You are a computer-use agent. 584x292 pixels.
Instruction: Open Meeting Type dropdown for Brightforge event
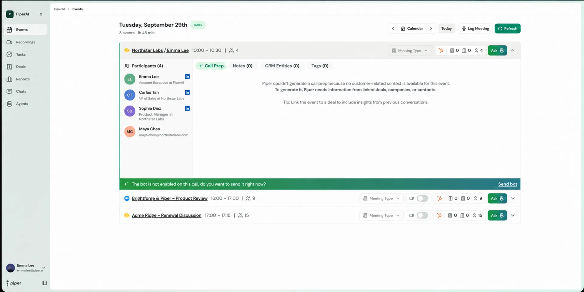click(381, 198)
